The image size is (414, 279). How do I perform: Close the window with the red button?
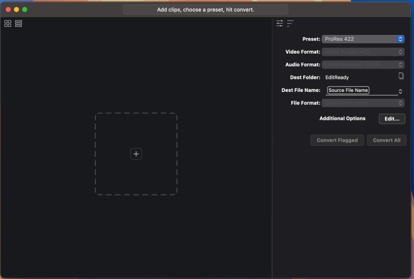tap(8, 10)
